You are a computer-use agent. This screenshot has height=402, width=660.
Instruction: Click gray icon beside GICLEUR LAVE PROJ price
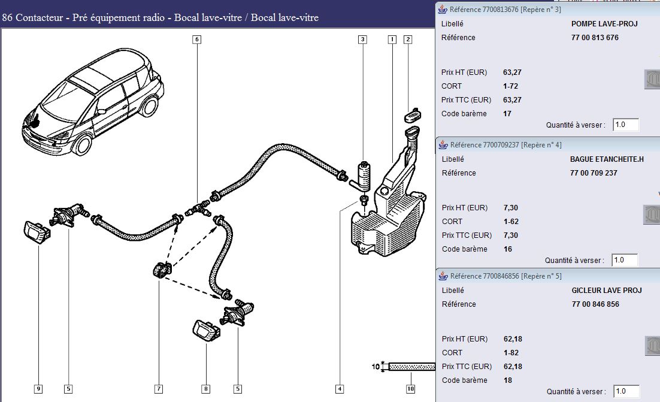652,346
